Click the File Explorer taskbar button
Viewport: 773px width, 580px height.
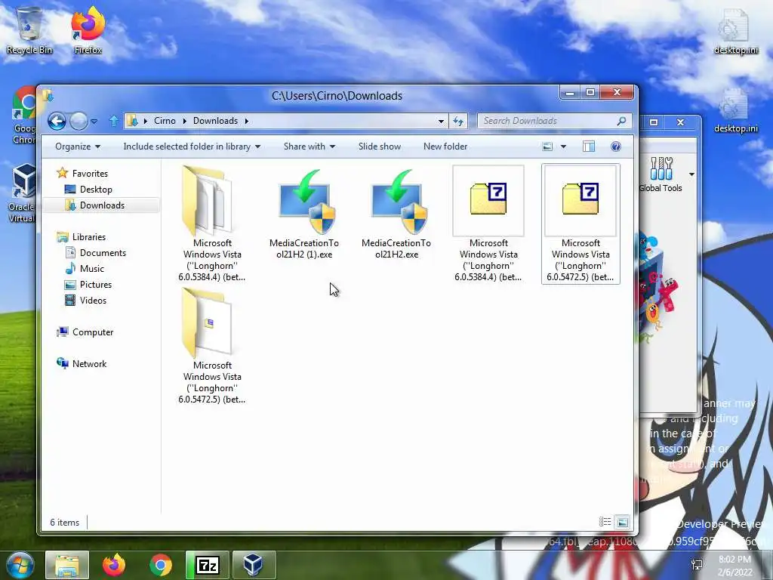coord(67,565)
